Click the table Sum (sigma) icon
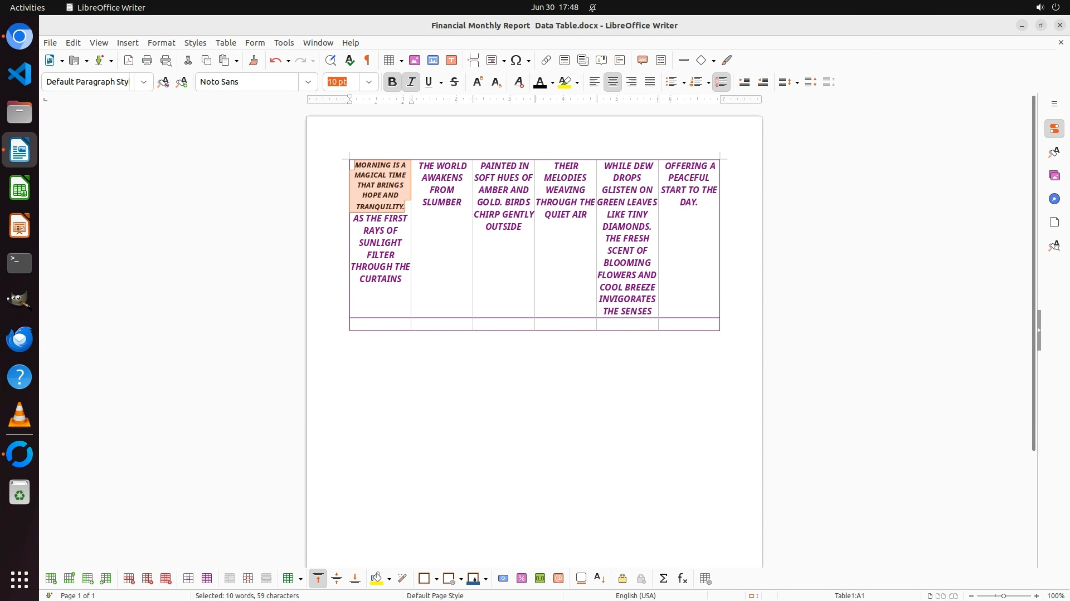 tap(663, 579)
